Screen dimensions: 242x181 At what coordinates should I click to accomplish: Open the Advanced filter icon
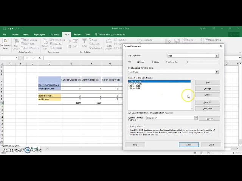coord(90,48)
